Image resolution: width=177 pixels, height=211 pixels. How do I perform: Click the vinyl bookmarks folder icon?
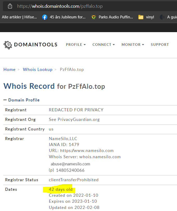[141, 17]
